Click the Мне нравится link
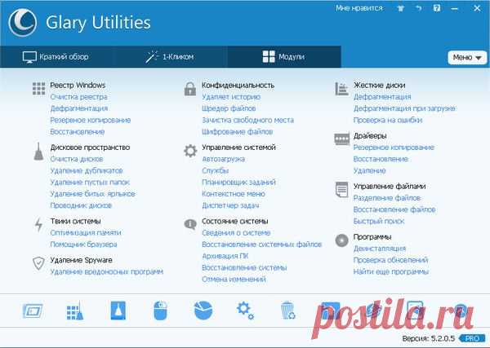The image size is (490, 348). pyautogui.click(x=359, y=8)
